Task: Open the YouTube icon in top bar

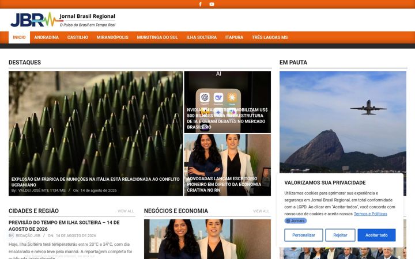Action: [212, 4]
